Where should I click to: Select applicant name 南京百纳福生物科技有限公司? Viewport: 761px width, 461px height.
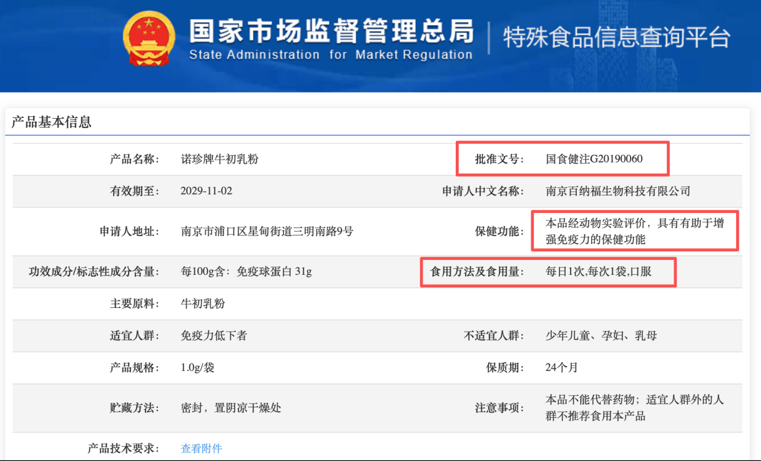pos(618,191)
